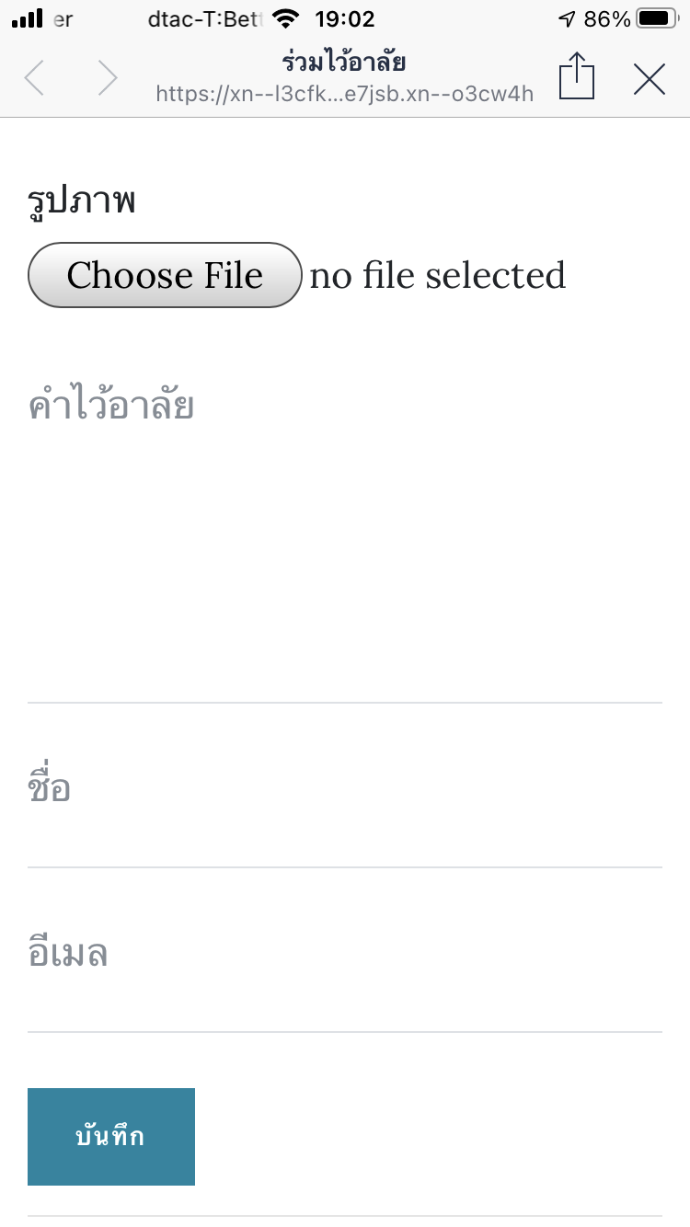Image resolution: width=690 pixels, height=1227 pixels.
Task: Tap the location services arrow icon
Action: pyautogui.click(x=567, y=19)
